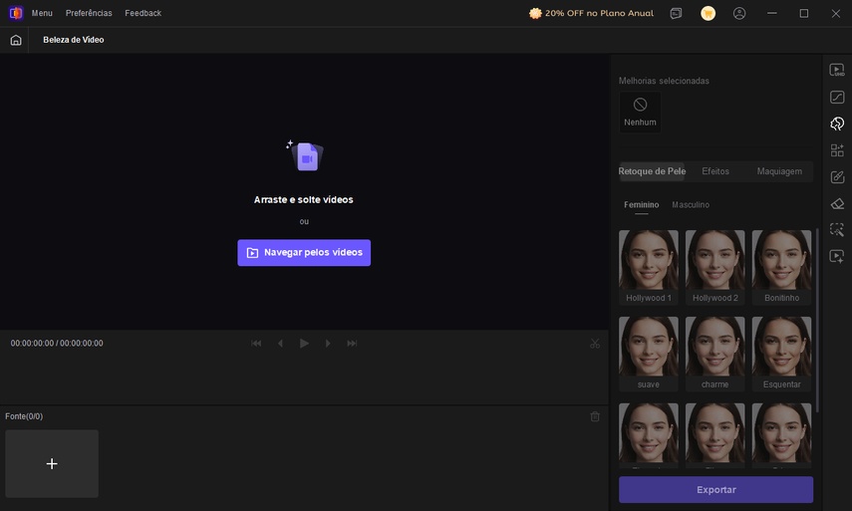The height and width of the screenshot is (511, 852).
Task: Step back one frame
Action: pos(280,344)
